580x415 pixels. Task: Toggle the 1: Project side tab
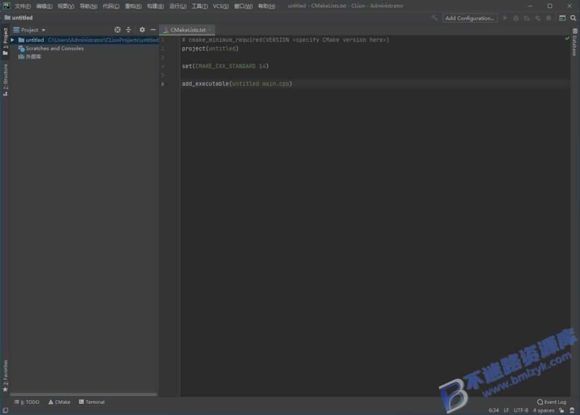pos(5,41)
